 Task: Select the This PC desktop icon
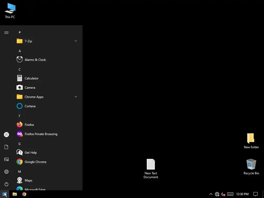click(x=10, y=11)
